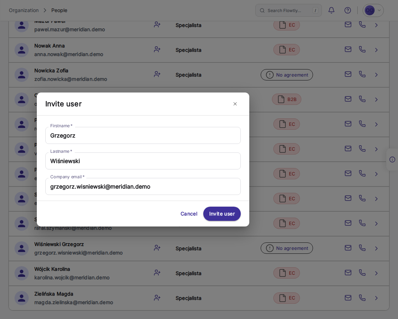This screenshot has width=398, height=319.
Task: Call Nowicka Zofia via phone icon
Action: [362, 74]
